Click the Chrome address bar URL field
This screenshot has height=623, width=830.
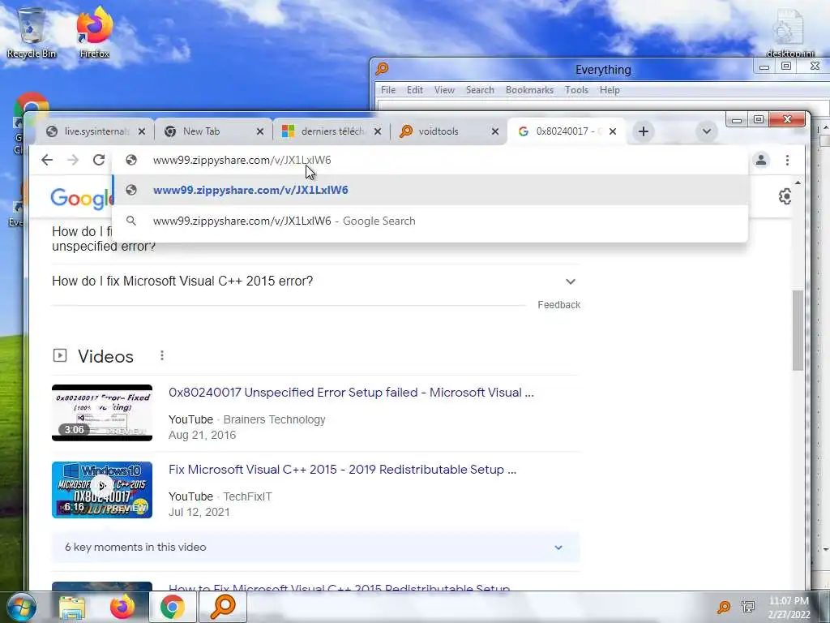[x=430, y=160]
